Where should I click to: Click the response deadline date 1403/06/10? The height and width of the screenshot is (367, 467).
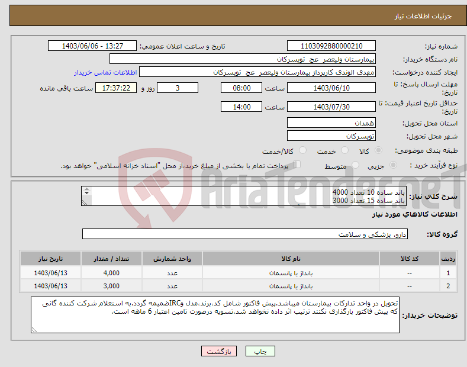click(x=331, y=88)
